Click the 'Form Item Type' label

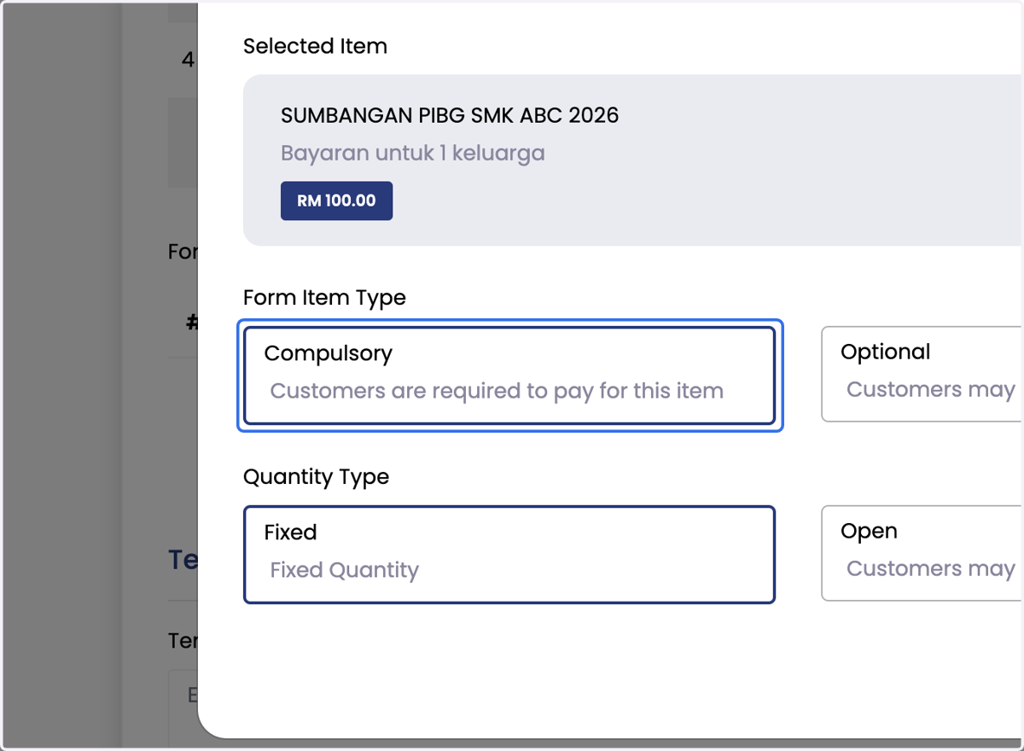tap(324, 298)
